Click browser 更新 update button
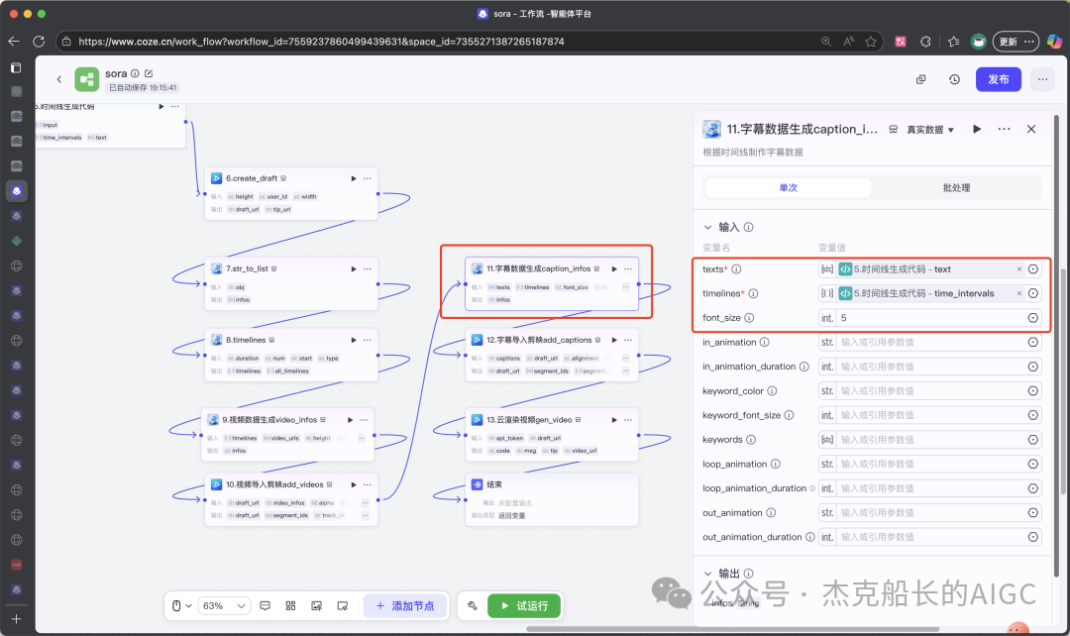The height and width of the screenshot is (636, 1070). (1016, 42)
